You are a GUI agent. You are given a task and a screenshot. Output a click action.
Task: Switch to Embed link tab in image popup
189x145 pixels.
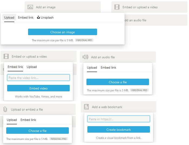coord(26,18)
